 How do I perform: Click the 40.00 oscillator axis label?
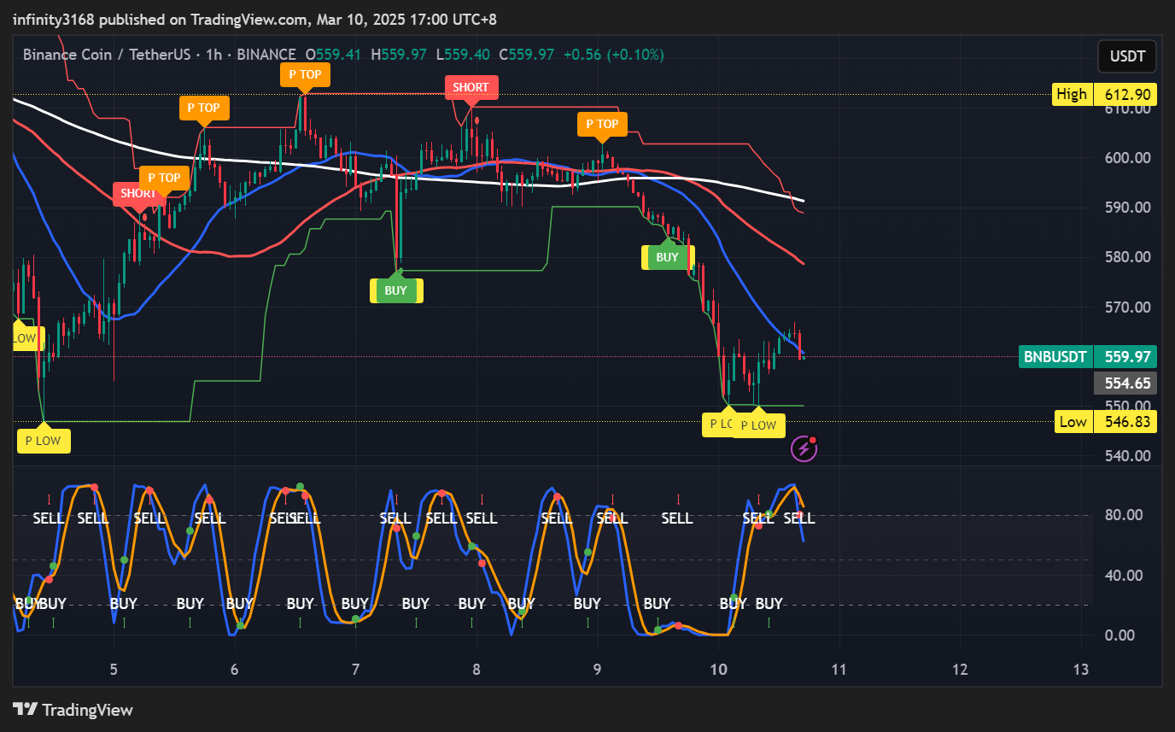1124,575
